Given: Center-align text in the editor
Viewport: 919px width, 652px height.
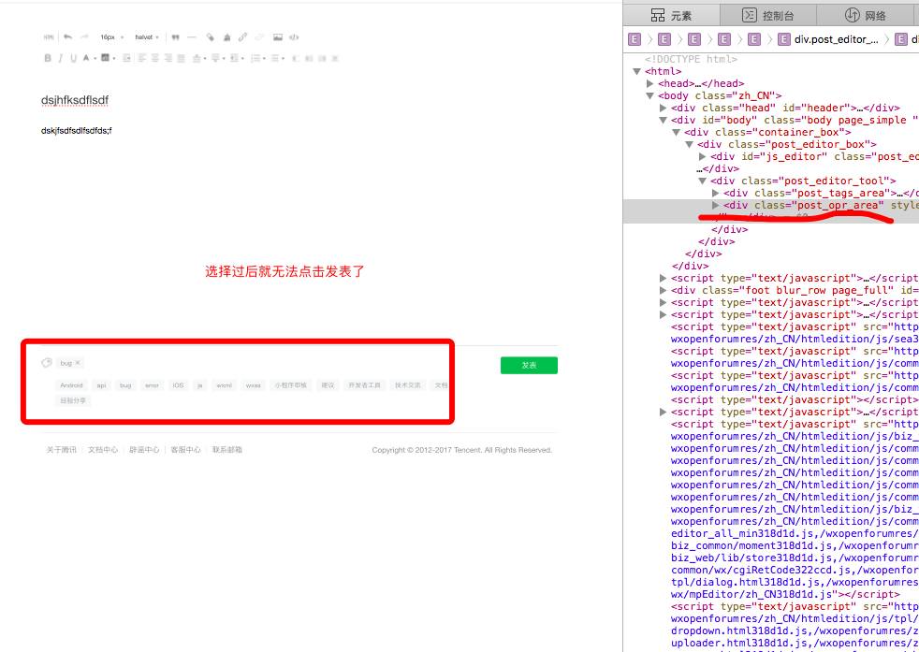Looking at the screenshot, I should click(154, 58).
